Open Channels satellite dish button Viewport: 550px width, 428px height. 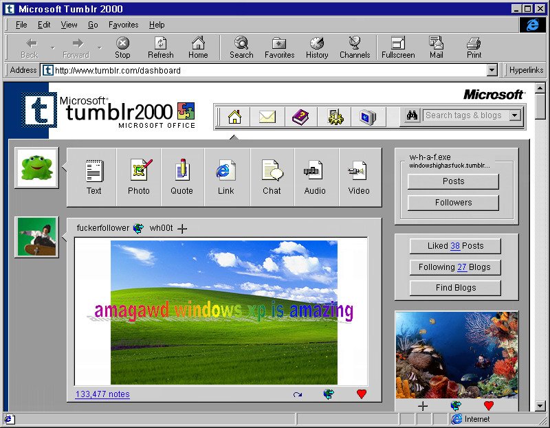[355, 47]
